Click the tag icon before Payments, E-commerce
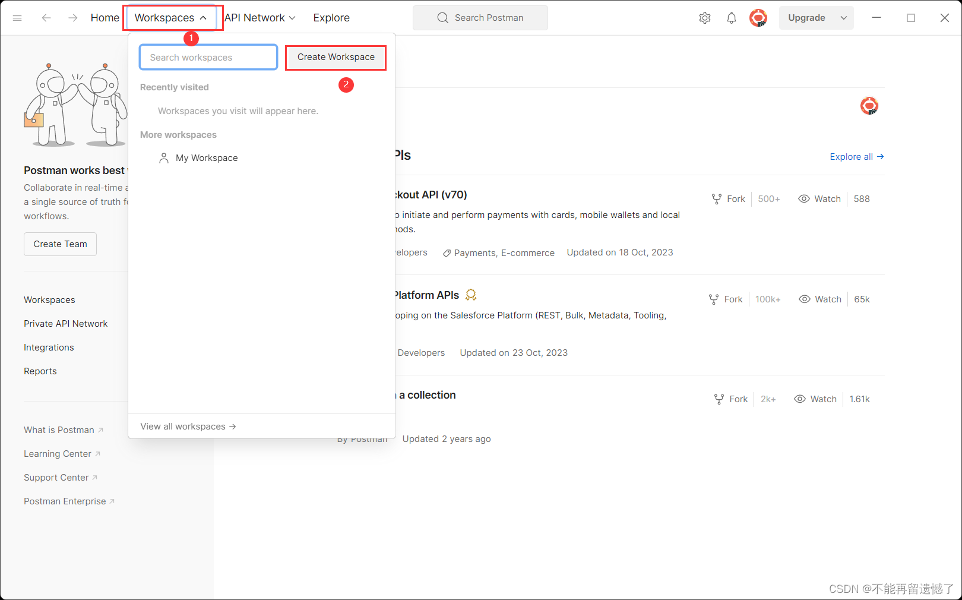This screenshot has width=962, height=600. (x=447, y=253)
